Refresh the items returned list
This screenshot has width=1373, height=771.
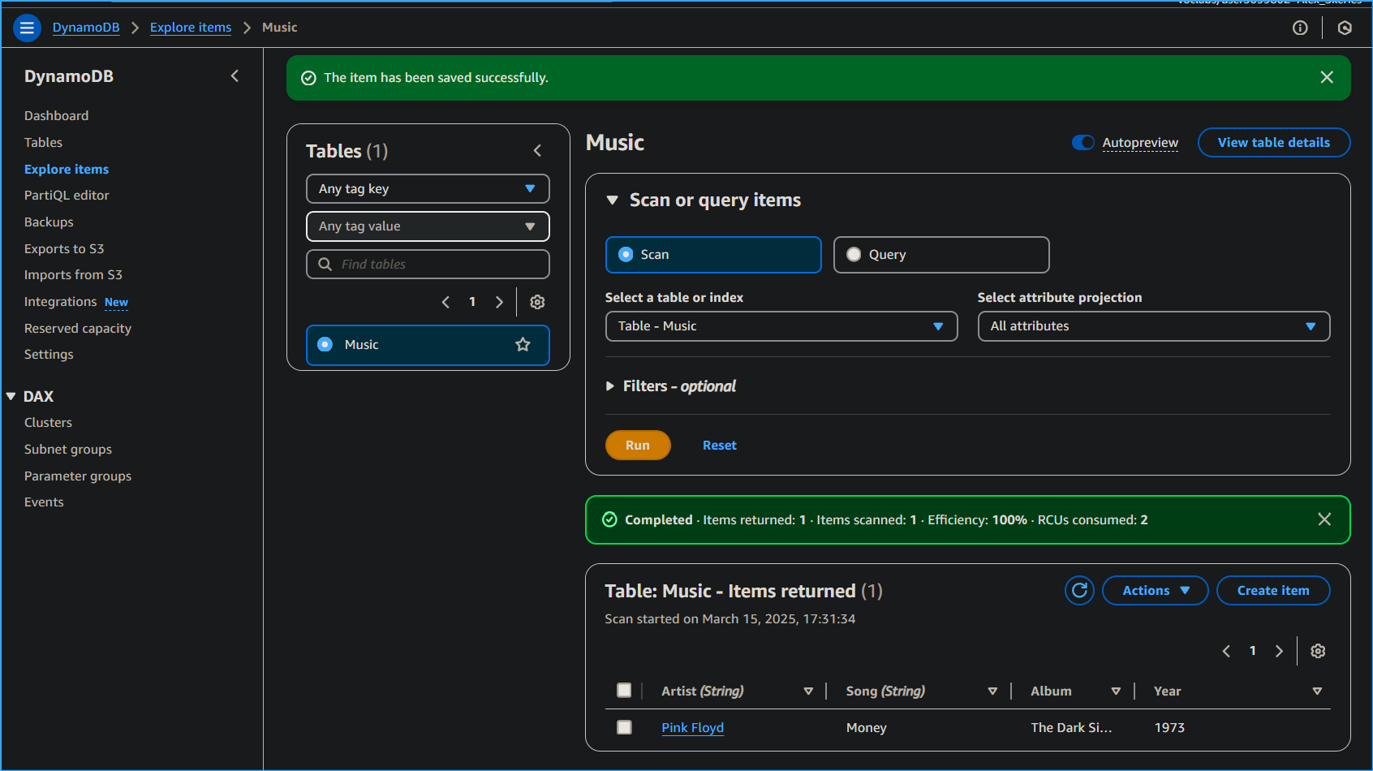pos(1079,591)
